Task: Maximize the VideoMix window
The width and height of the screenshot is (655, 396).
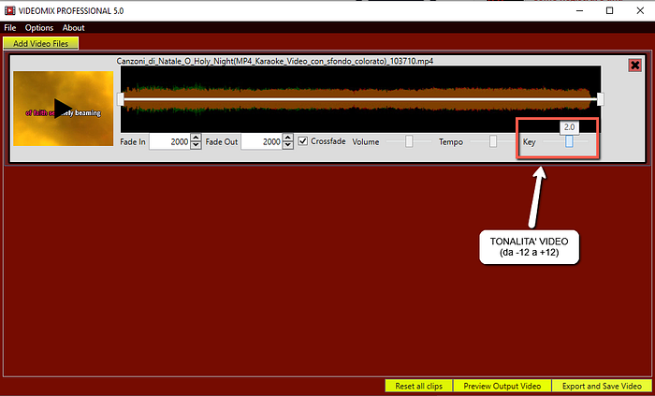Action: (x=609, y=11)
